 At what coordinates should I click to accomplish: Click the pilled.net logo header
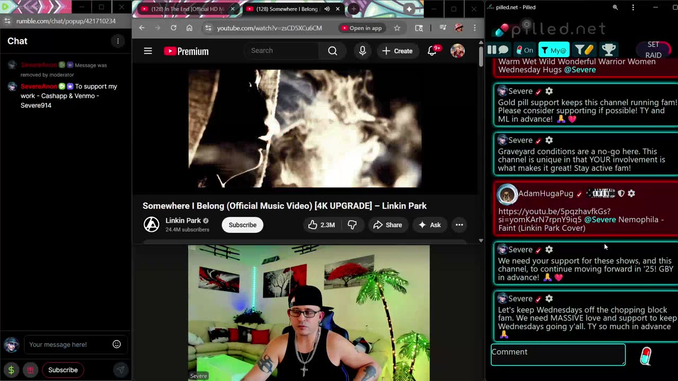pos(551,29)
